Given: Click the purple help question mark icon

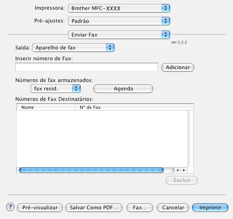Looking at the screenshot, I should [x=10, y=207].
